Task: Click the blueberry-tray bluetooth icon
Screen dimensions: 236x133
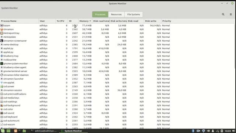Action: (1, 56)
